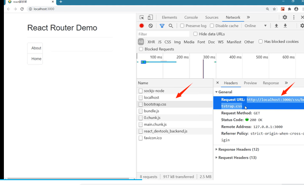Image resolution: width=304 pixels, height=185 pixels.
Task: Filter requests by JS type
Action: [160, 42]
